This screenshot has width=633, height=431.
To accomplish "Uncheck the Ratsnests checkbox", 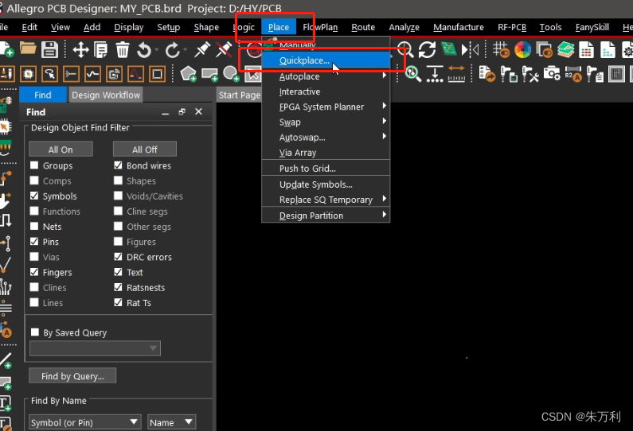I will (x=119, y=288).
